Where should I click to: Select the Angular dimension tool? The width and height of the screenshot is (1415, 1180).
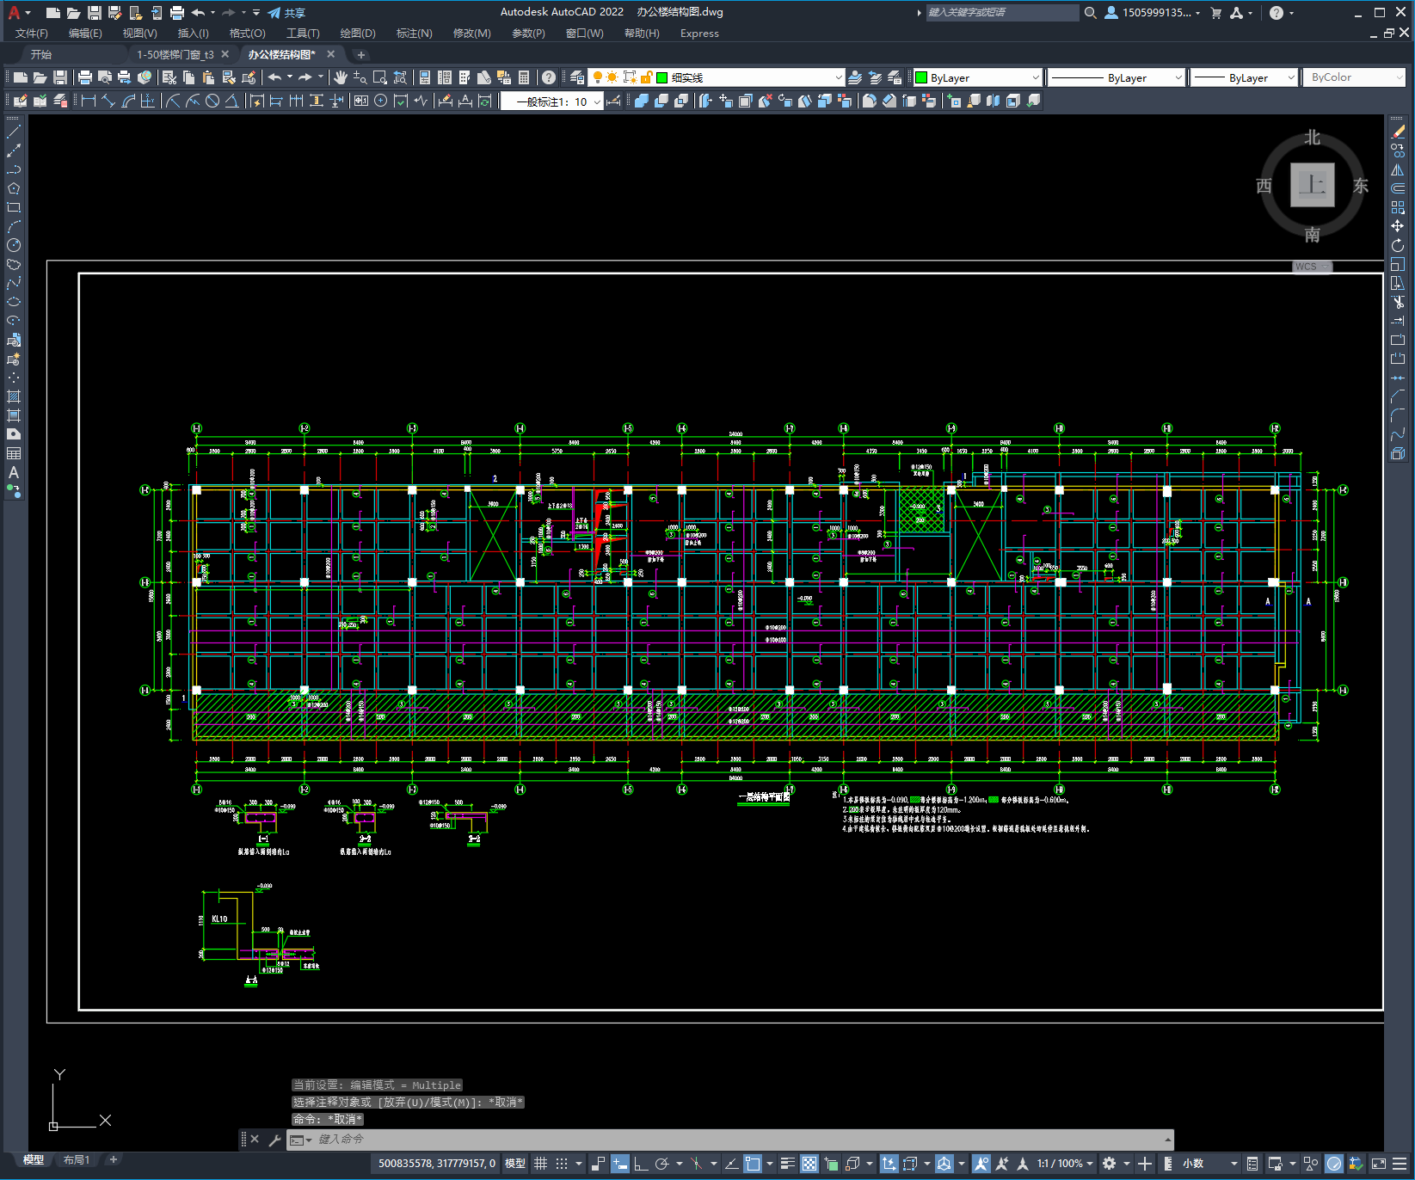231,101
